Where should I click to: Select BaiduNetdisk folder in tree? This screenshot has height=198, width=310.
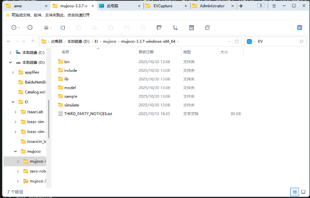[32, 82]
